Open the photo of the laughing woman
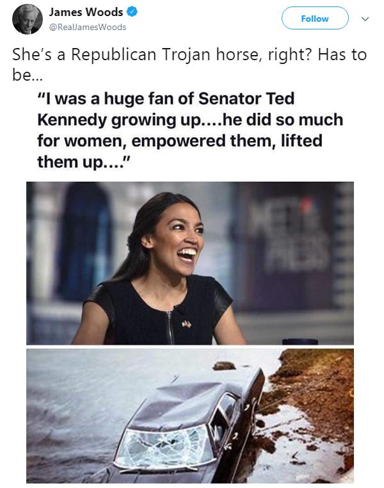The width and height of the screenshot is (384, 488). click(x=190, y=263)
